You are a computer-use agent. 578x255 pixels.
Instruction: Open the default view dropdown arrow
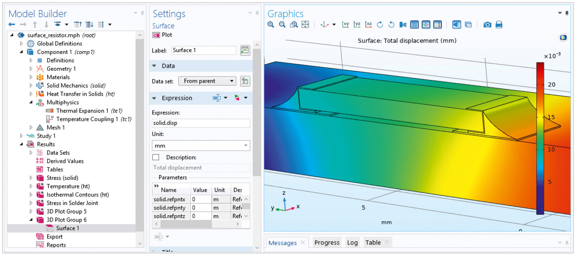[334, 25]
